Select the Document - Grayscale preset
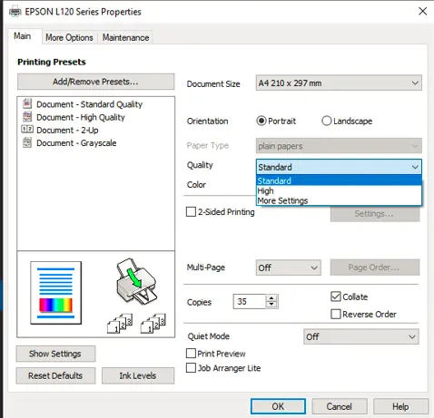The height and width of the screenshot is (418, 434). [x=76, y=143]
